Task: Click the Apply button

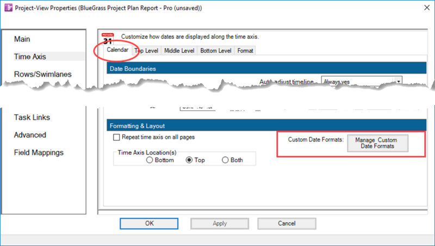Action: (220, 224)
